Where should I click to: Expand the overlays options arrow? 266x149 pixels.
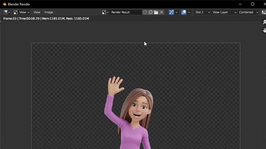[x=189, y=12]
